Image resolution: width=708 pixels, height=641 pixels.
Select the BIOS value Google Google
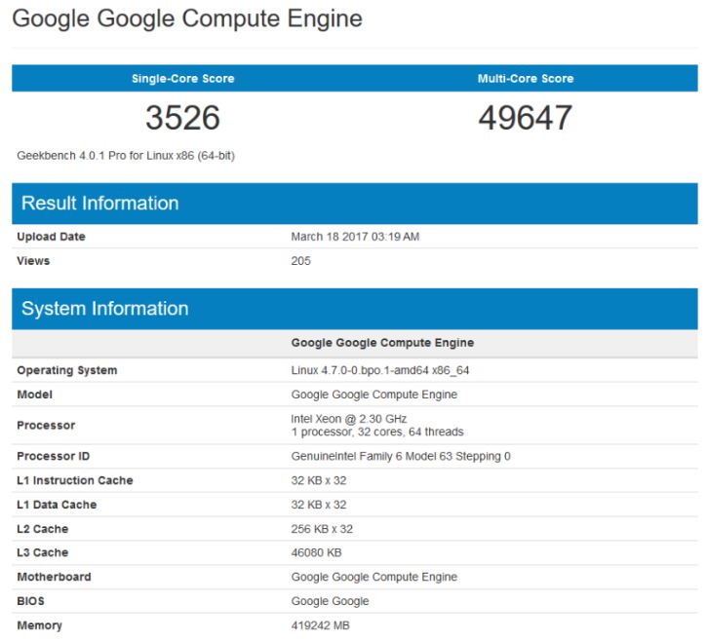click(x=330, y=601)
